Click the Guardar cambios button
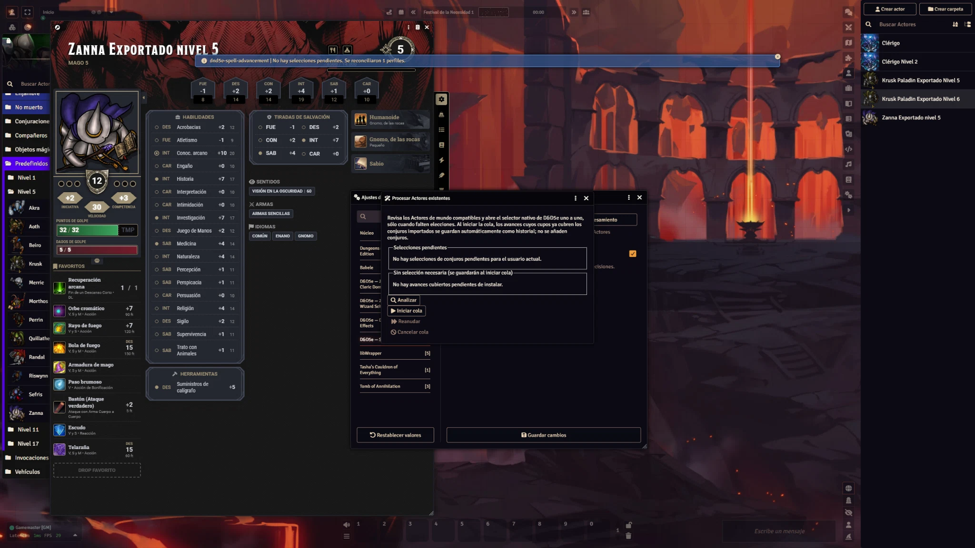Image resolution: width=975 pixels, height=548 pixels. tap(544, 435)
